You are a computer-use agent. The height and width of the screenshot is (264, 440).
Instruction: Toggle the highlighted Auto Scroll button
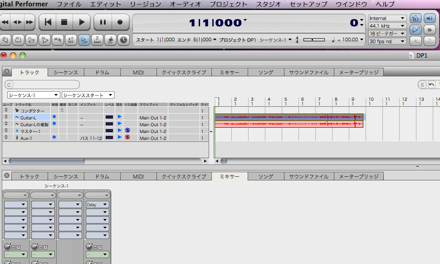pos(84,40)
